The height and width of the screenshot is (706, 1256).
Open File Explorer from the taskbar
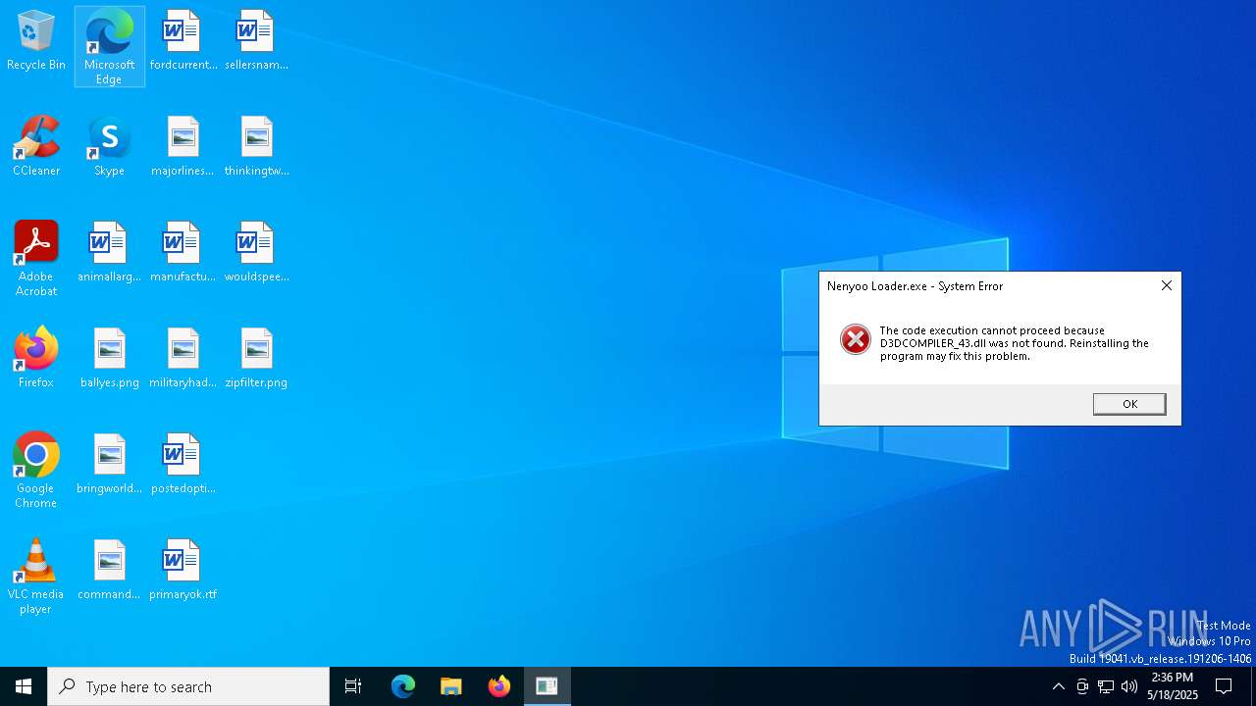point(451,686)
